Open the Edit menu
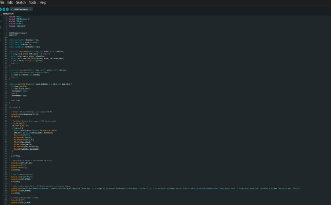 pos(10,3)
